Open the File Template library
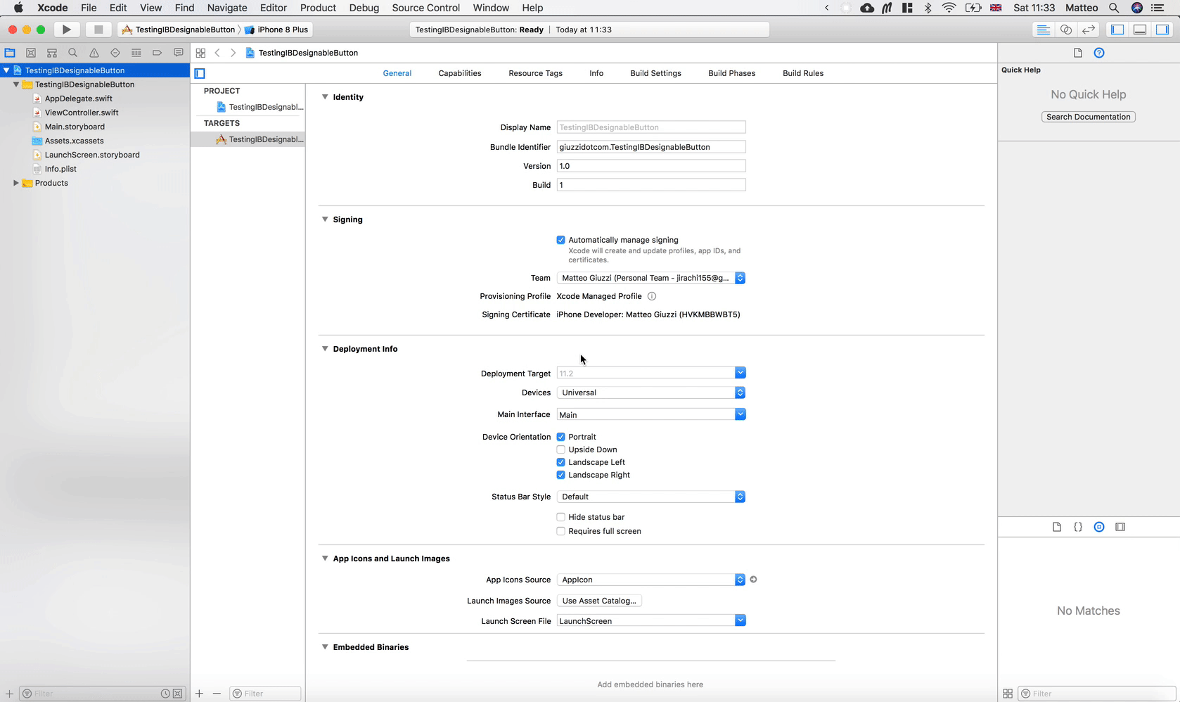This screenshot has height=702, width=1180. click(1057, 527)
